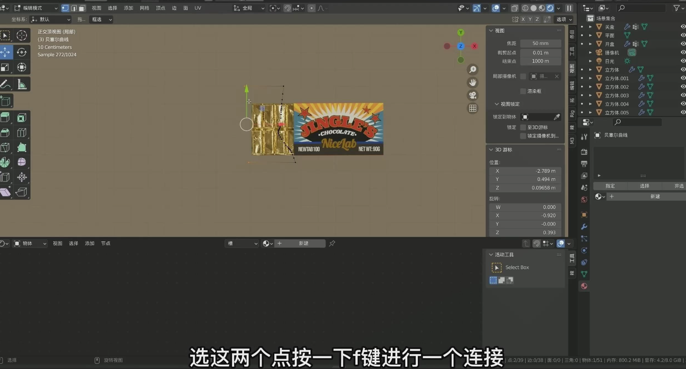Open the 顶点 menu in header
The width and height of the screenshot is (686, 369).
(x=160, y=8)
